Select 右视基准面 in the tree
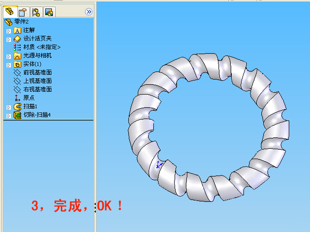 [x=38, y=89]
